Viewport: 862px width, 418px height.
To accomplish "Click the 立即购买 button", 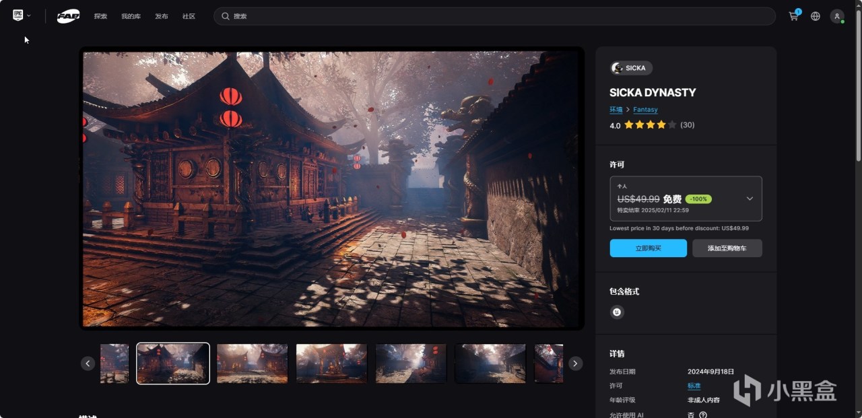I will (648, 248).
